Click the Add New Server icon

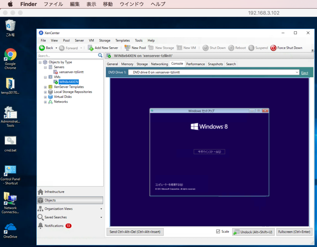(x=90, y=48)
